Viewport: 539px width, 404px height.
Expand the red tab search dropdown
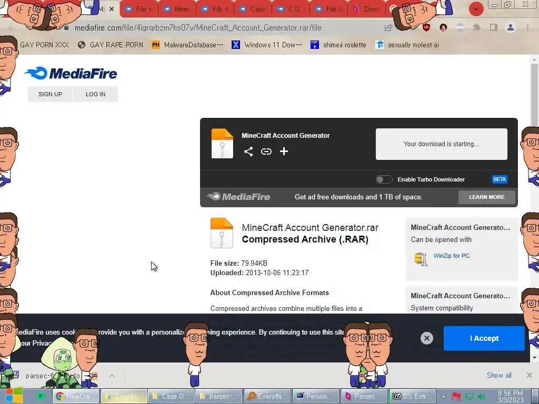coord(476,9)
